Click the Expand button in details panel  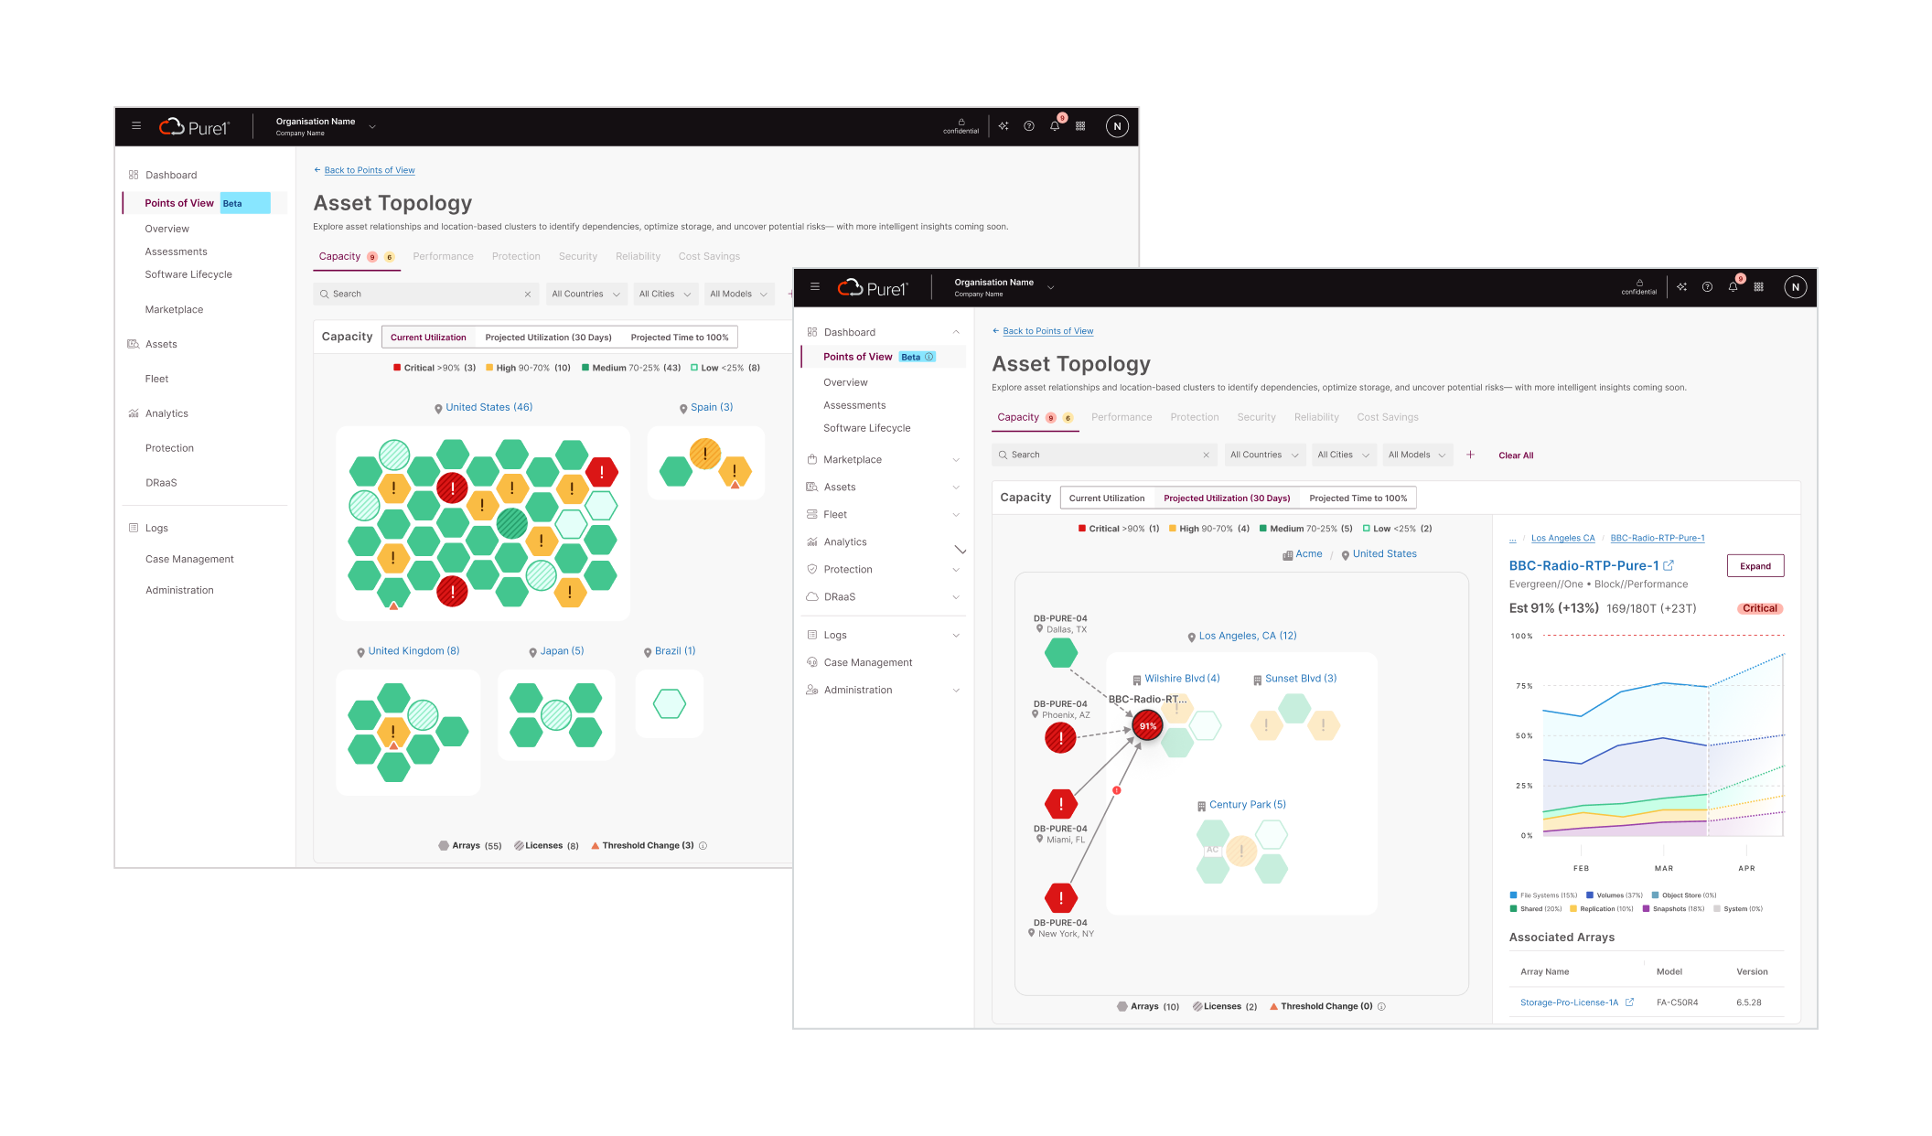(1755, 566)
